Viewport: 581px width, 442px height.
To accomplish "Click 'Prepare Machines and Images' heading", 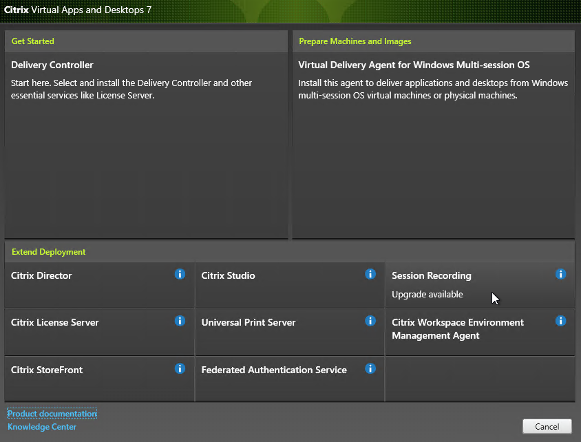I will click(x=355, y=41).
